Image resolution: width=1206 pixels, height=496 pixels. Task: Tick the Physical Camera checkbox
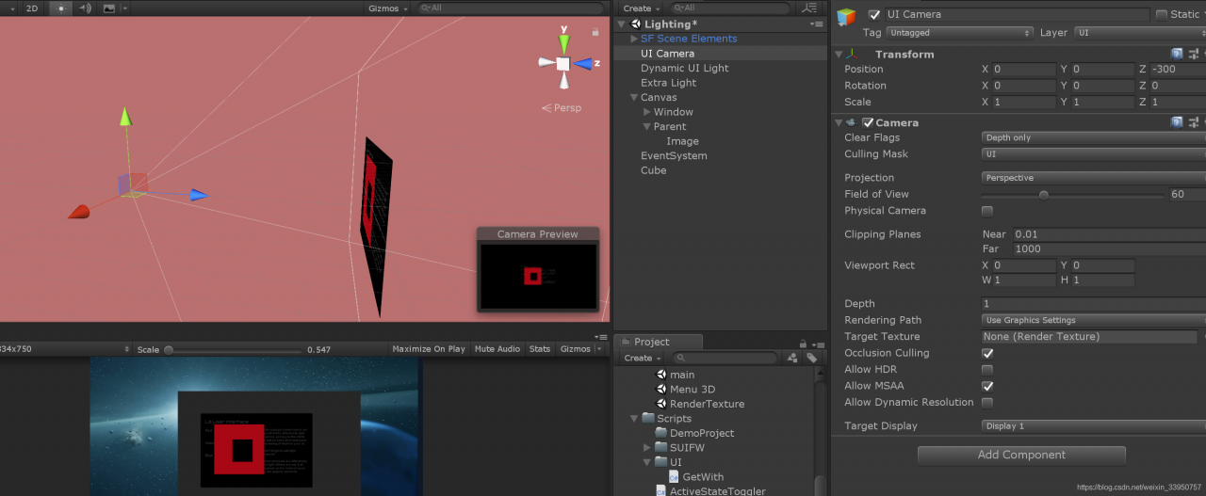coord(987,211)
